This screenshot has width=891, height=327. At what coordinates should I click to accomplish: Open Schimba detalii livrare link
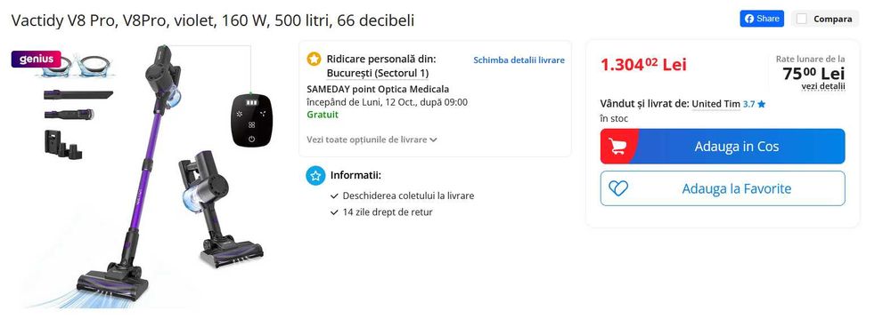519,60
